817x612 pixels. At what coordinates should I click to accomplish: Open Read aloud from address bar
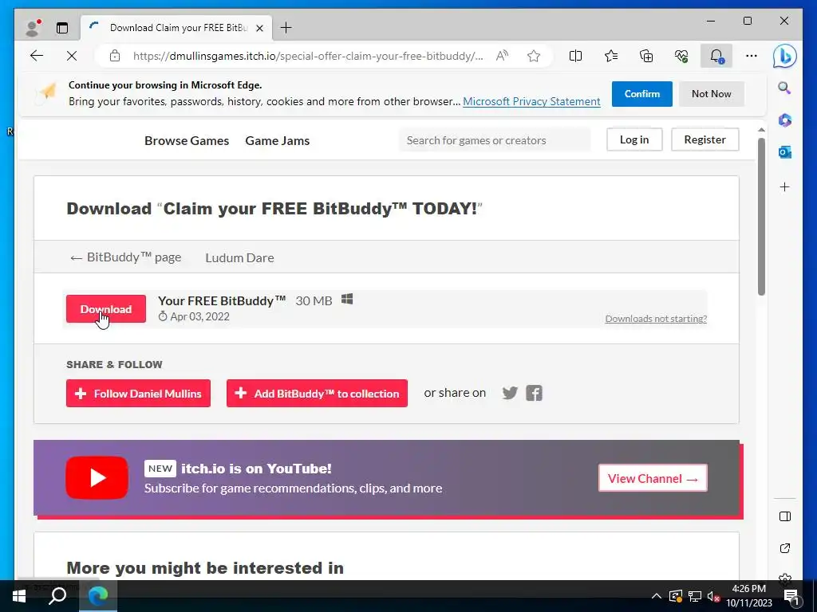click(x=503, y=56)
